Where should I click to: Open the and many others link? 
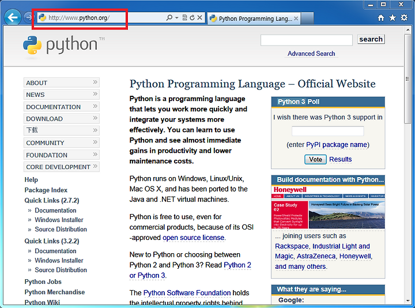(301, 266)
